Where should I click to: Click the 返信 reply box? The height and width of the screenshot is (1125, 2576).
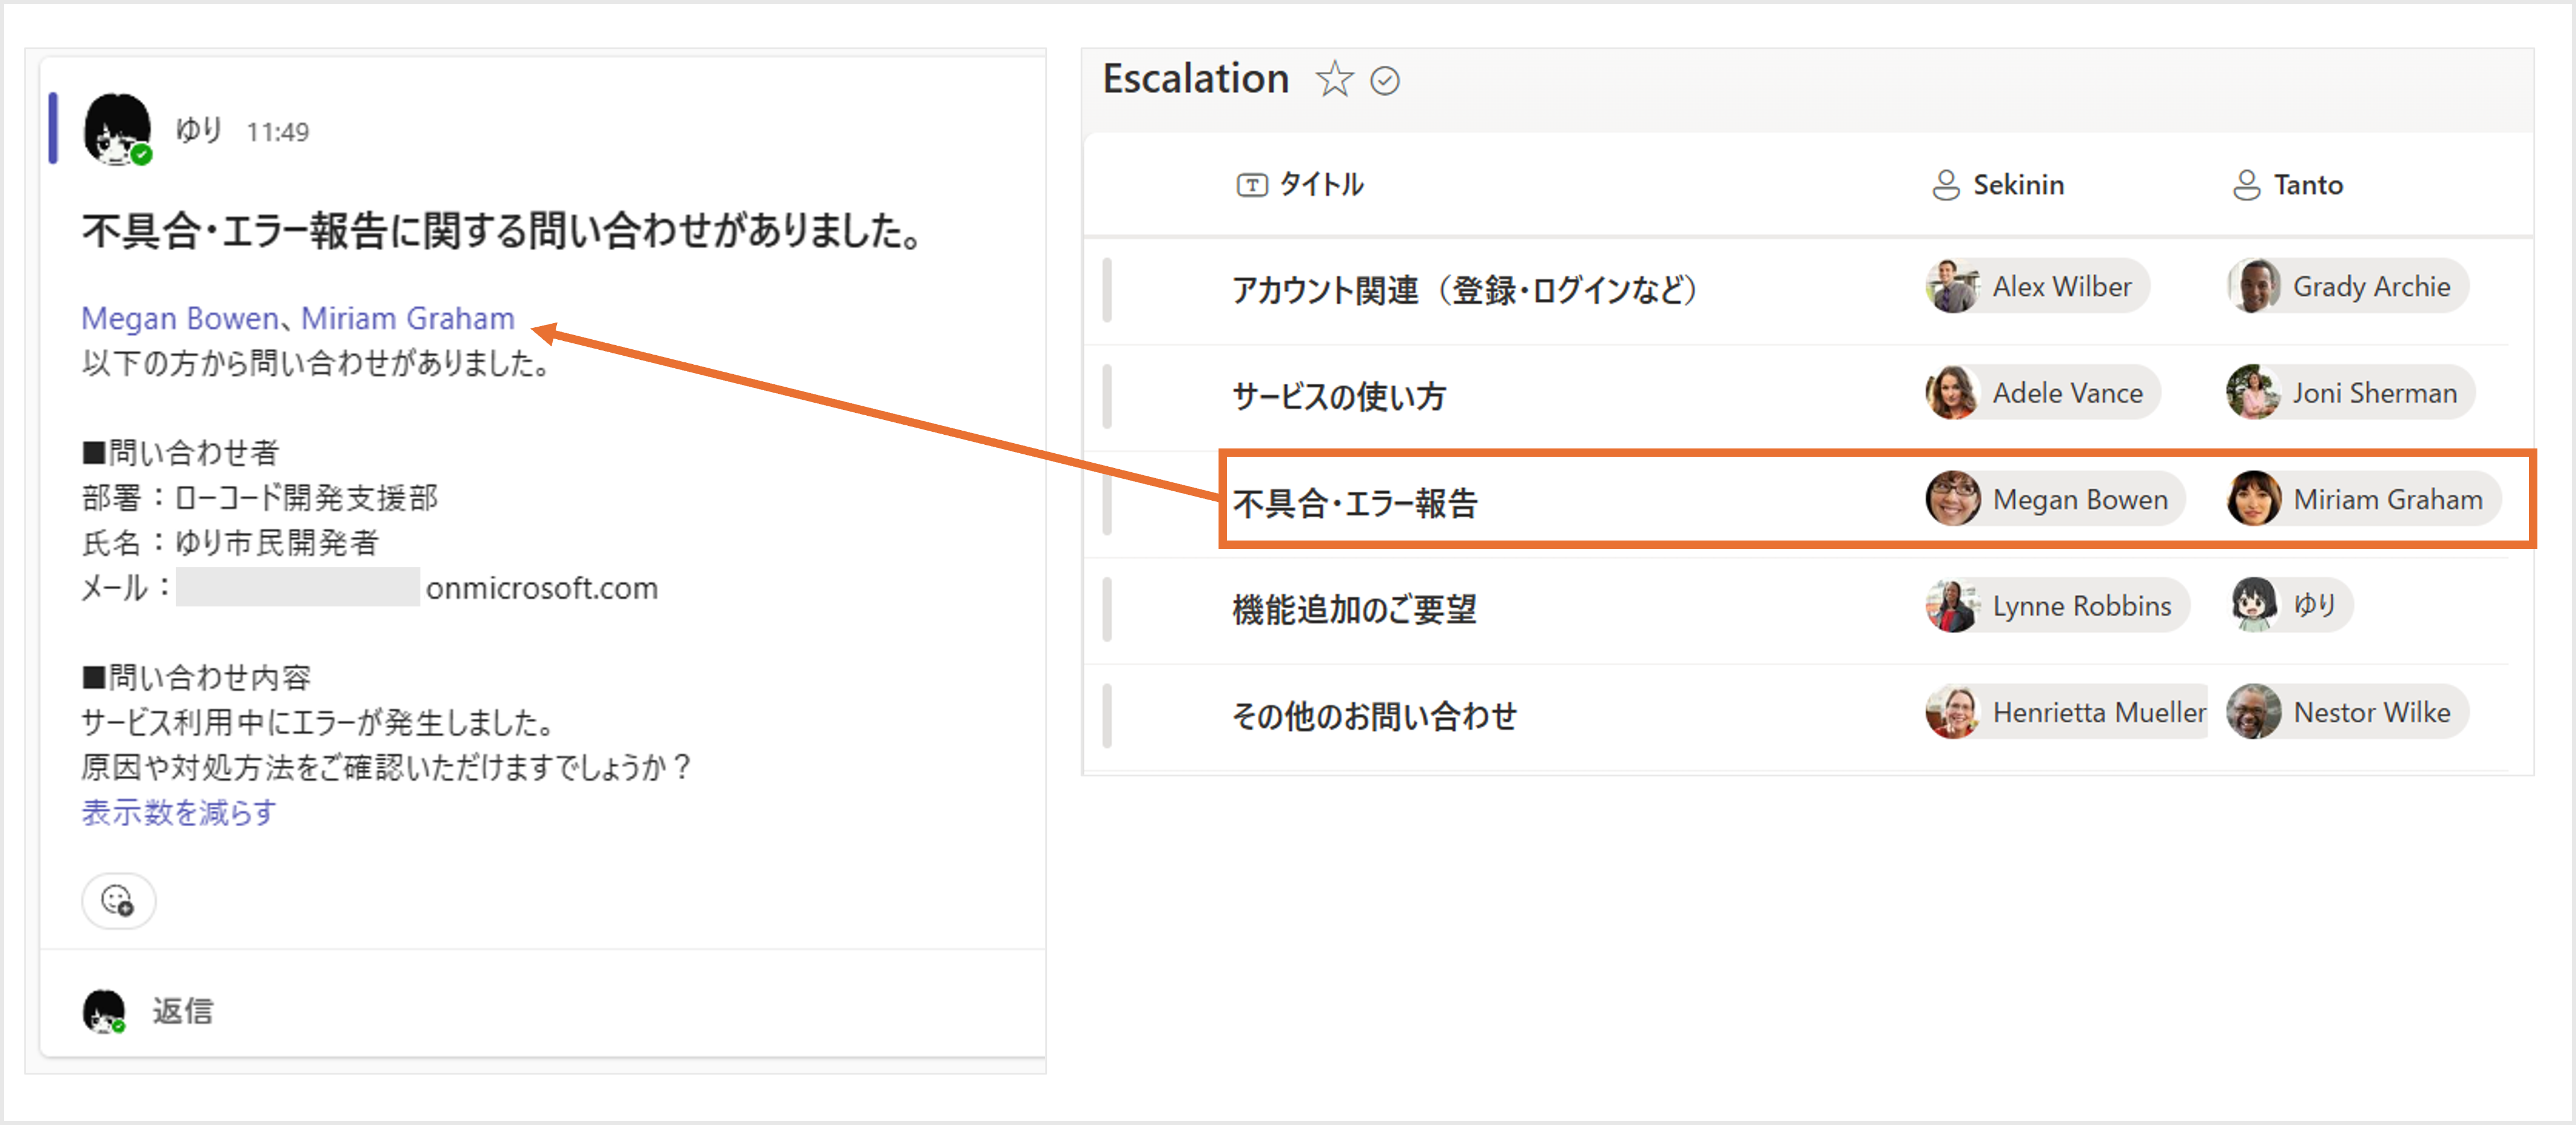(182, 1011)
